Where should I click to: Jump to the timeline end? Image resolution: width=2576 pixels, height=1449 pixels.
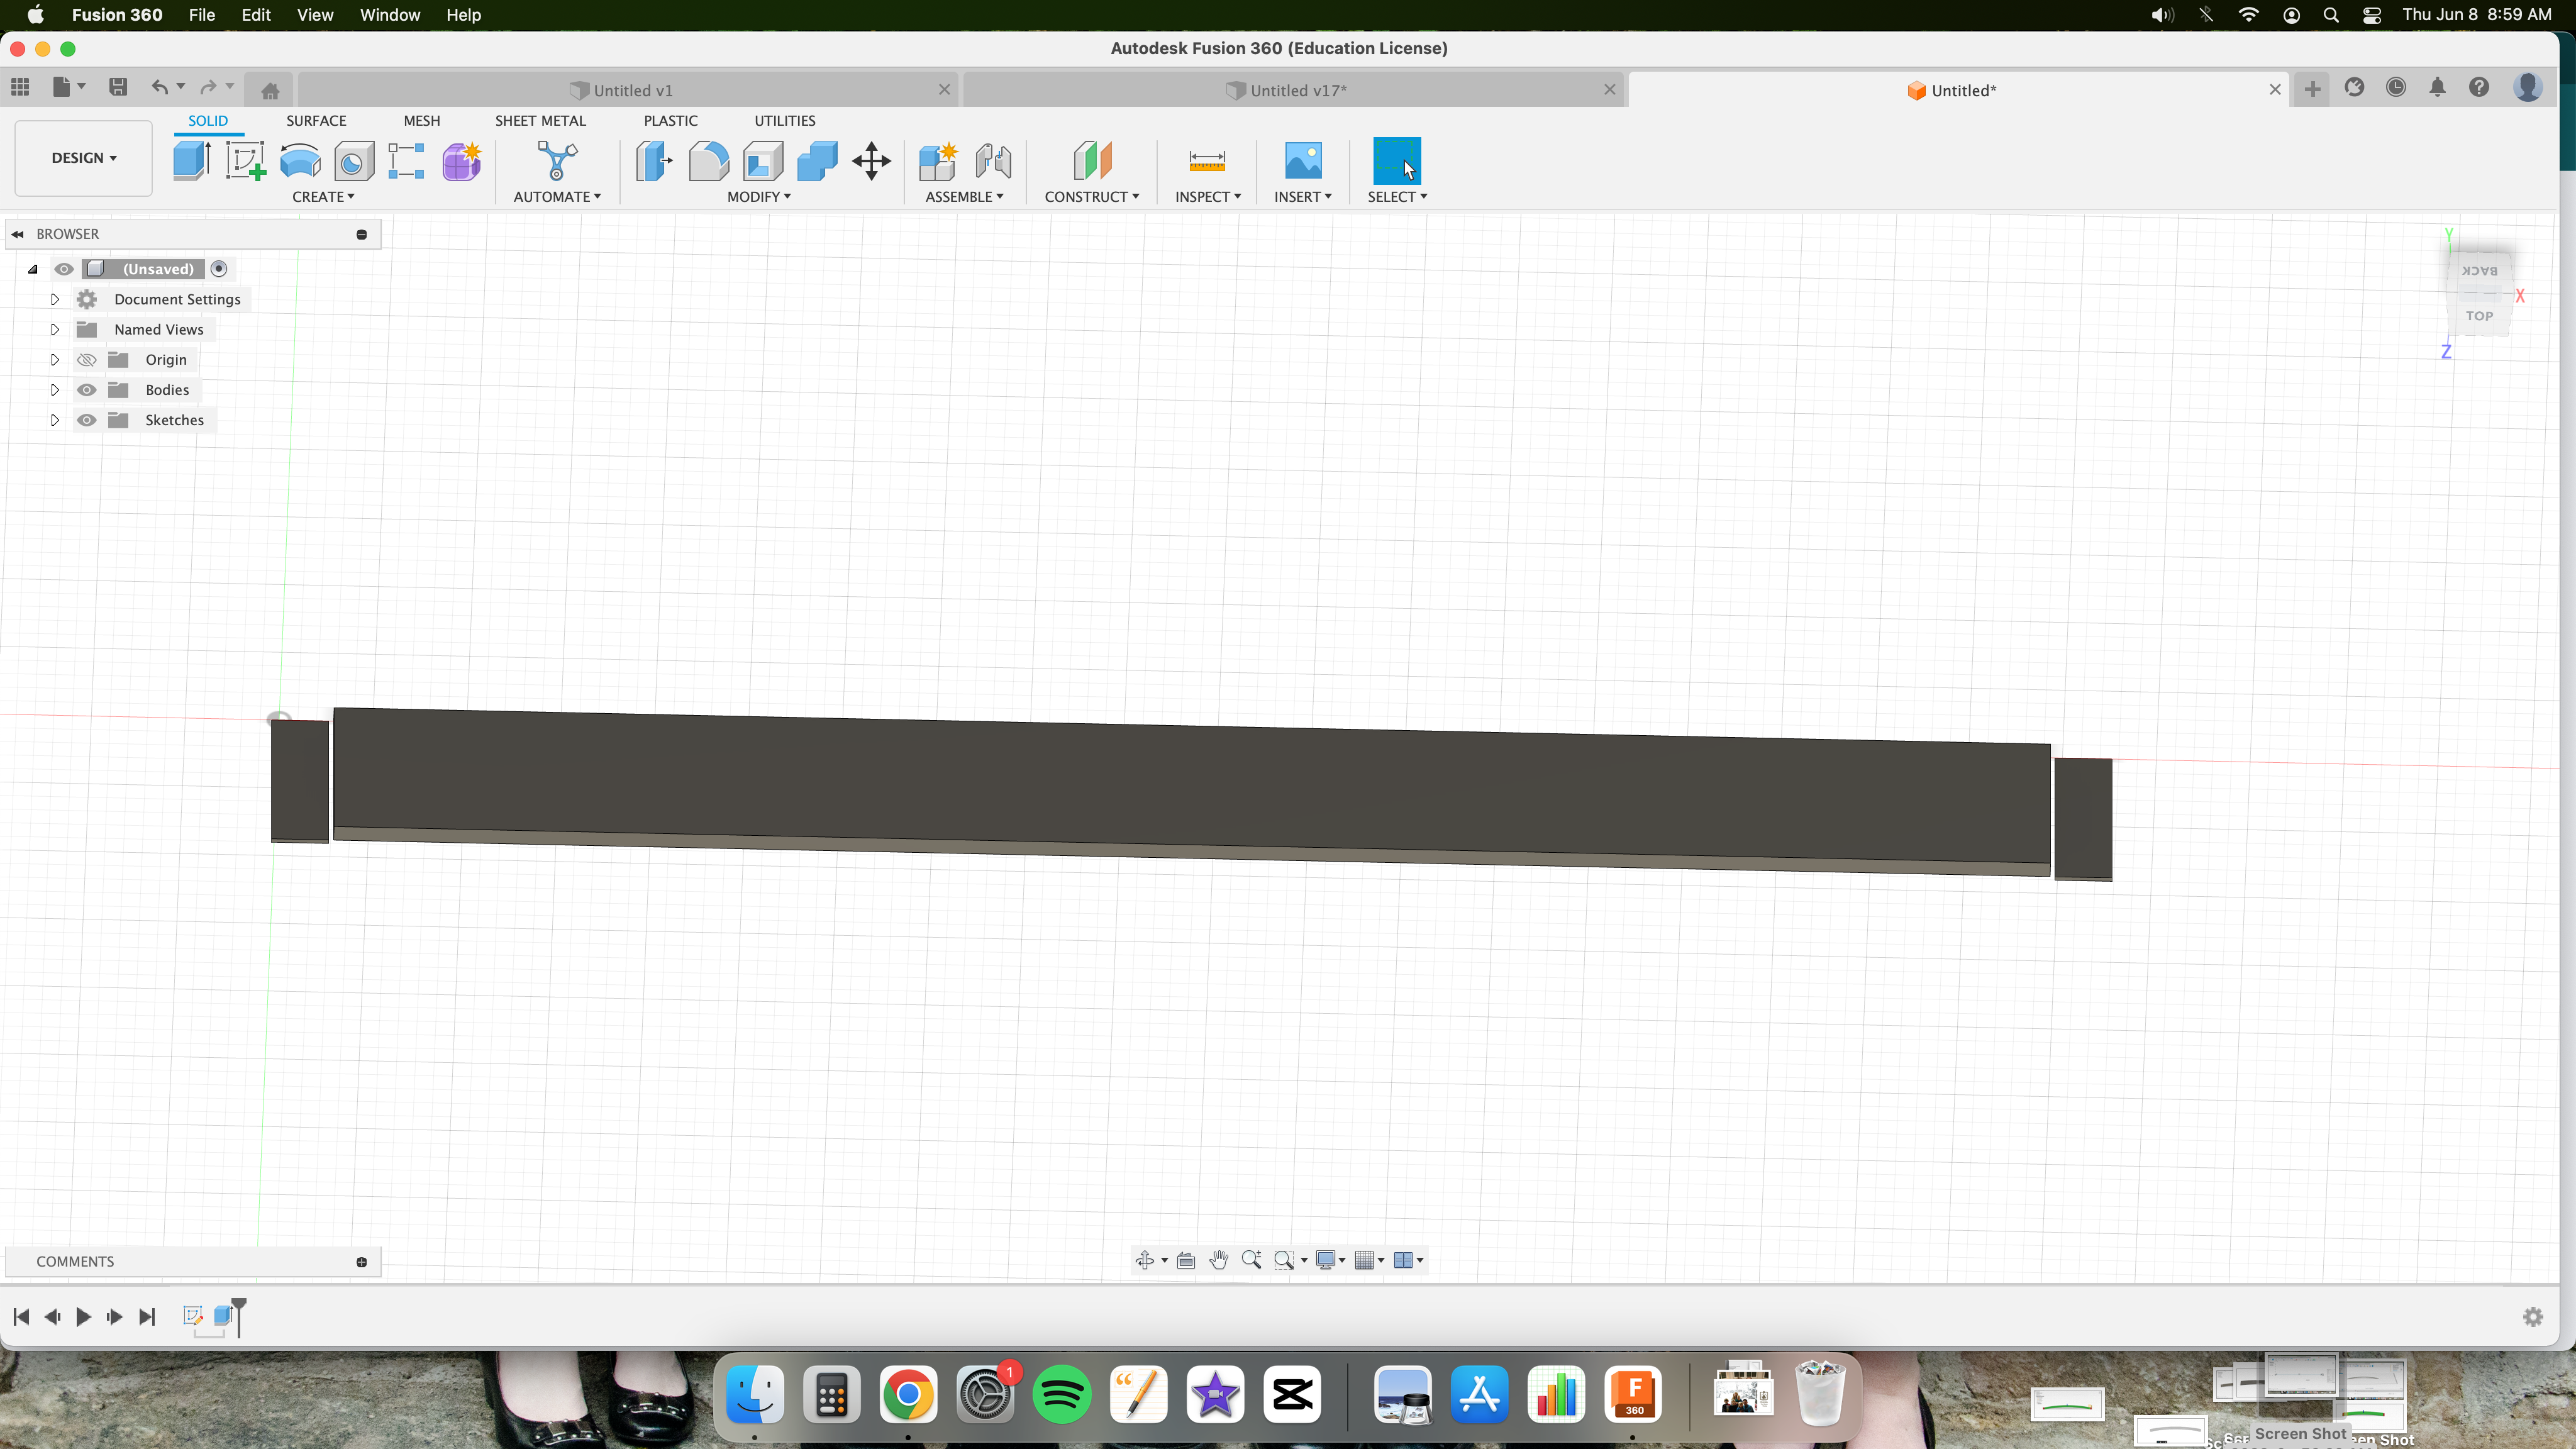tap(147, 1317)
